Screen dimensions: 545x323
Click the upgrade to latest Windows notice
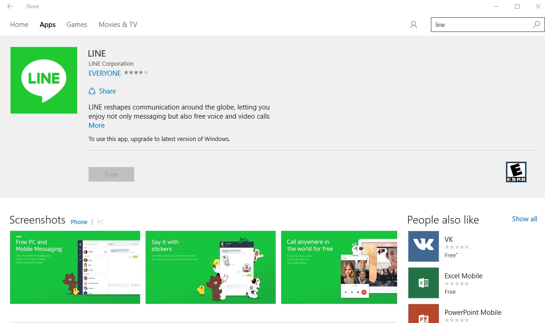[159, 139]
